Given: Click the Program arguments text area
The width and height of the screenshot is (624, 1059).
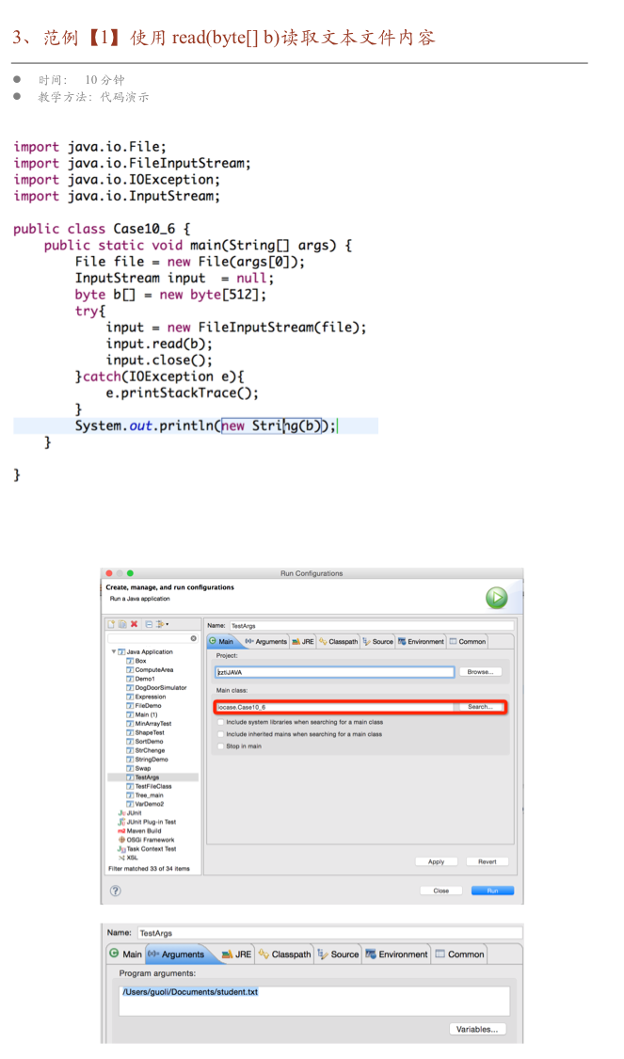Looking at the screenshot, I should click(314, 1001).
